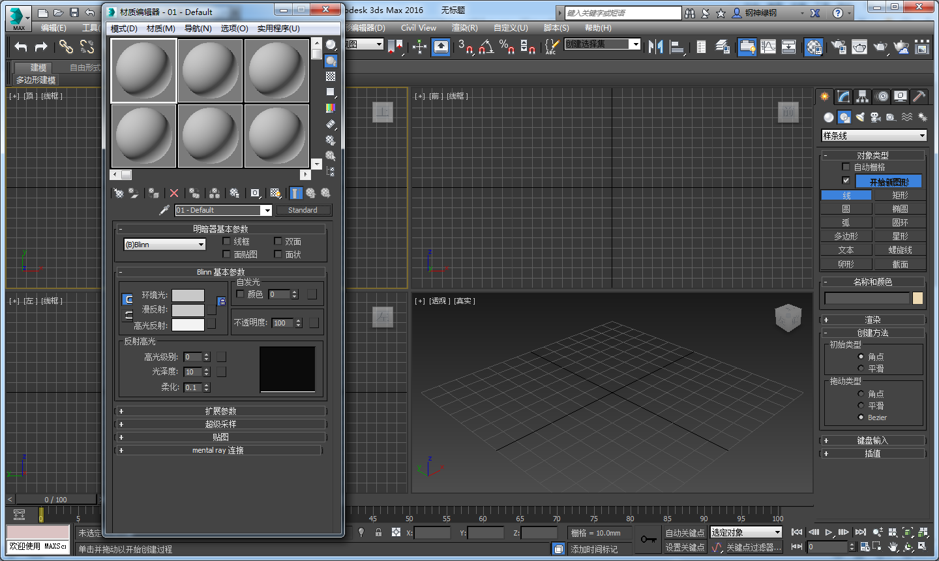Click the play animation button
Viewport: 939px width, 561px height.
(x=829, y=532)
